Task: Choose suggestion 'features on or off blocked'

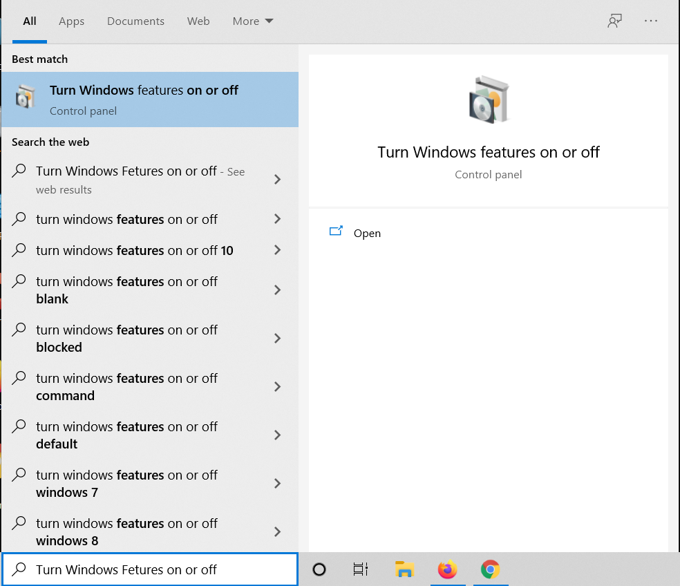Action: click(126, 339)
